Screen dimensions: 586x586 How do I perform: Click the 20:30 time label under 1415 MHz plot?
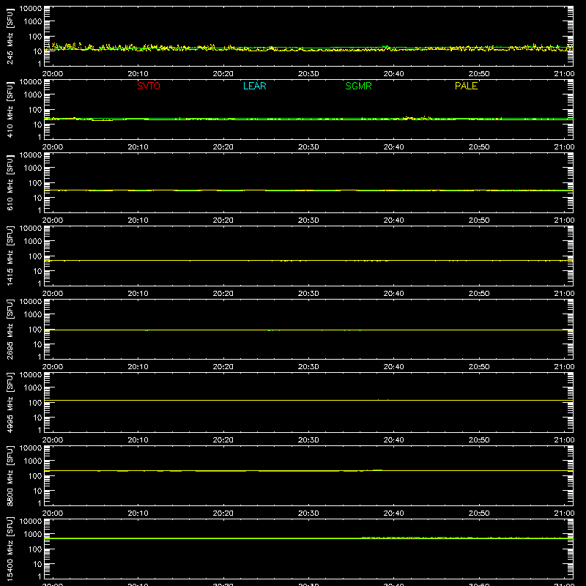tap(308, 294)
